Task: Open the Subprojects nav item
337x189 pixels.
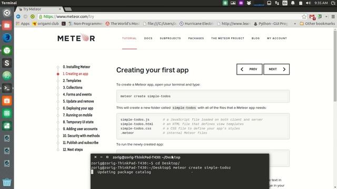Action: pos(170,38)
